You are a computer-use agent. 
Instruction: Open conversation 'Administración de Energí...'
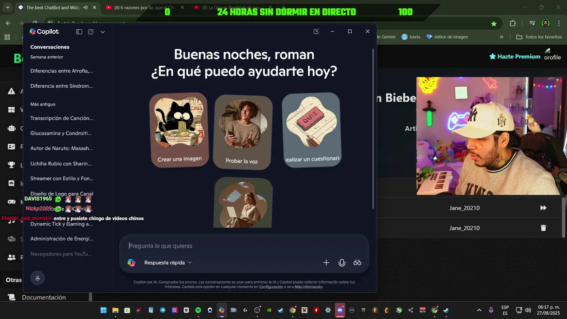click(x=62, y=239)
